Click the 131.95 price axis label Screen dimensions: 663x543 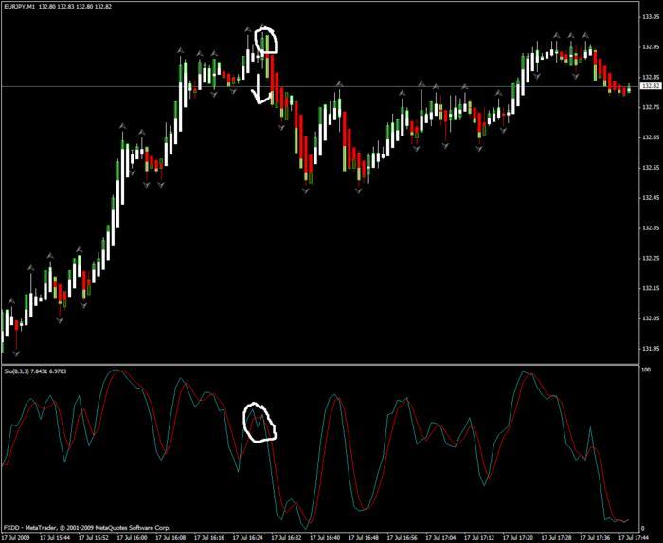(x=651, y=349)
